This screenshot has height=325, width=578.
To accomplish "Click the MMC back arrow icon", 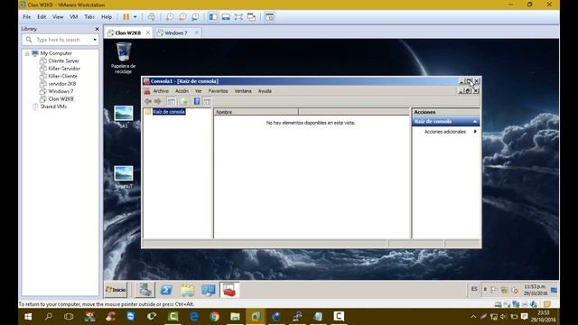I will coord(148,101).
